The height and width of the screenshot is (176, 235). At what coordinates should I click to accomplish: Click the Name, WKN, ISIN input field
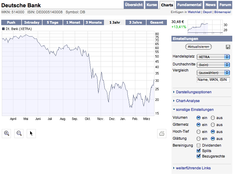pyautogui.click(x=213, y=80)
